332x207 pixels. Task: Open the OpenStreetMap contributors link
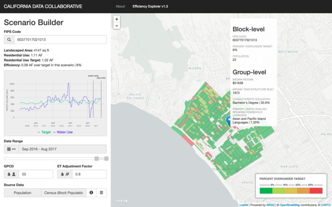(x=290, y=205)
